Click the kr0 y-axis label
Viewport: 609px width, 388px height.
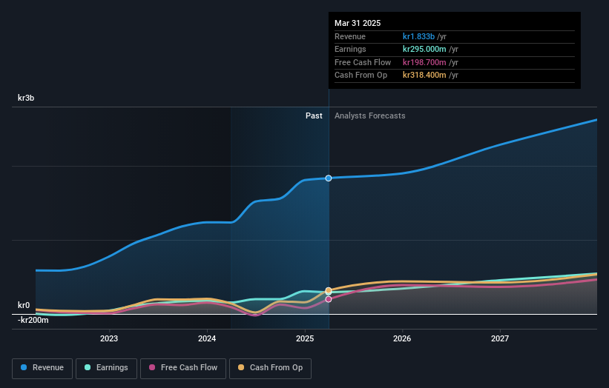point(24,305)
